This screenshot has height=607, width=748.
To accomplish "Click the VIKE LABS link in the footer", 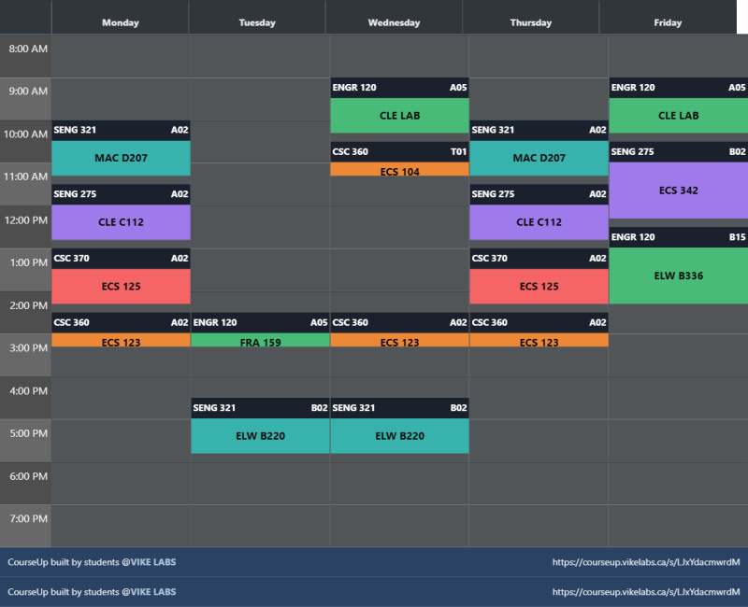I will point(150,562).
